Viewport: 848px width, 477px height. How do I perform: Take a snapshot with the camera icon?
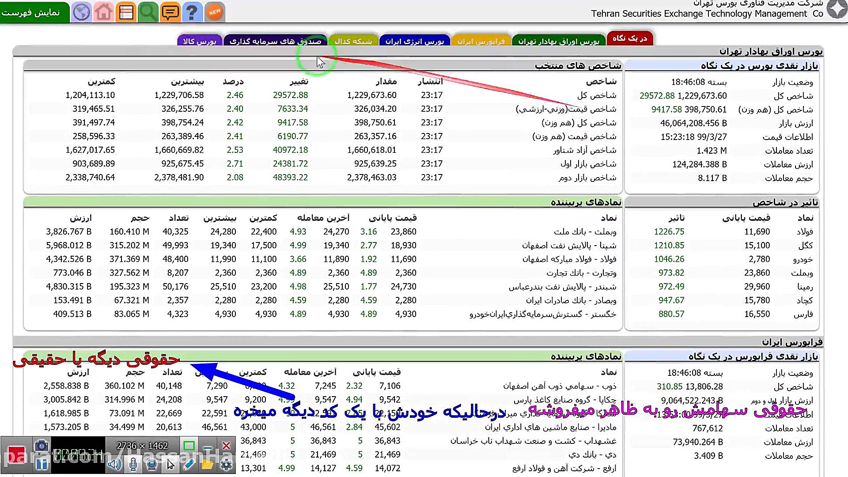click(42, 446)
